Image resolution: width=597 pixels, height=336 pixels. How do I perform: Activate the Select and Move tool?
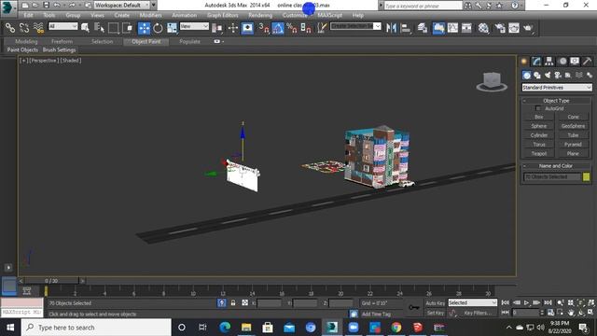tap(144, 28)
